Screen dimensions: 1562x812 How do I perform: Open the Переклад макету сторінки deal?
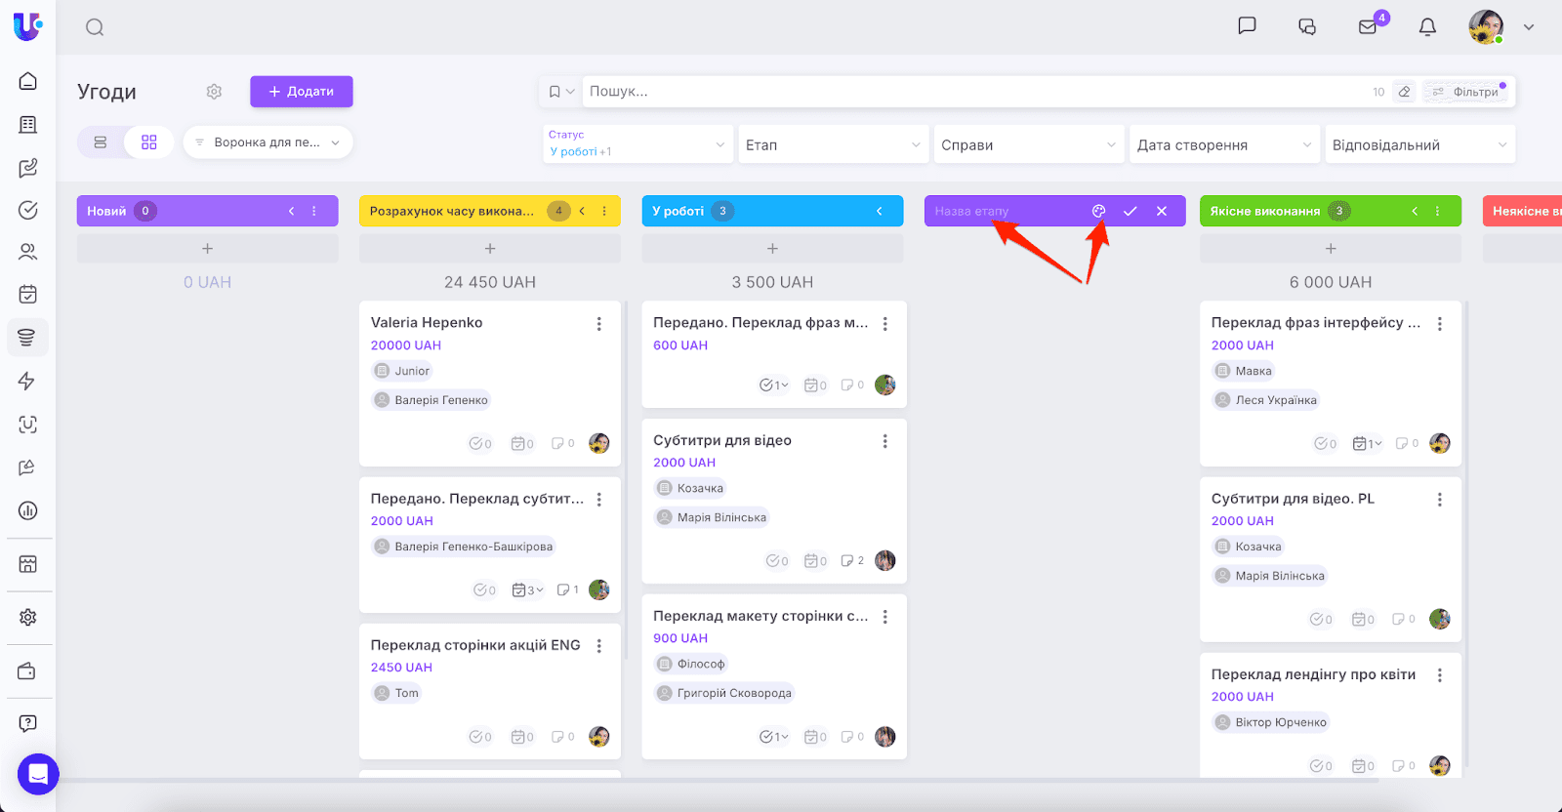760,616
